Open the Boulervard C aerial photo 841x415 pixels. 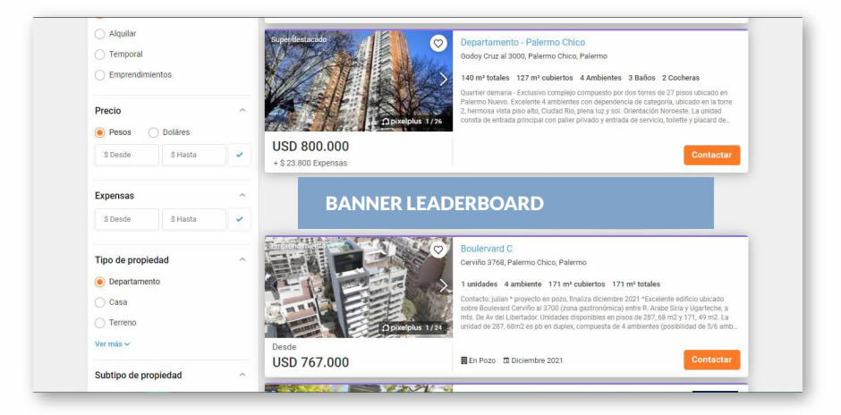pyautogui.click(x=358, y=287)
